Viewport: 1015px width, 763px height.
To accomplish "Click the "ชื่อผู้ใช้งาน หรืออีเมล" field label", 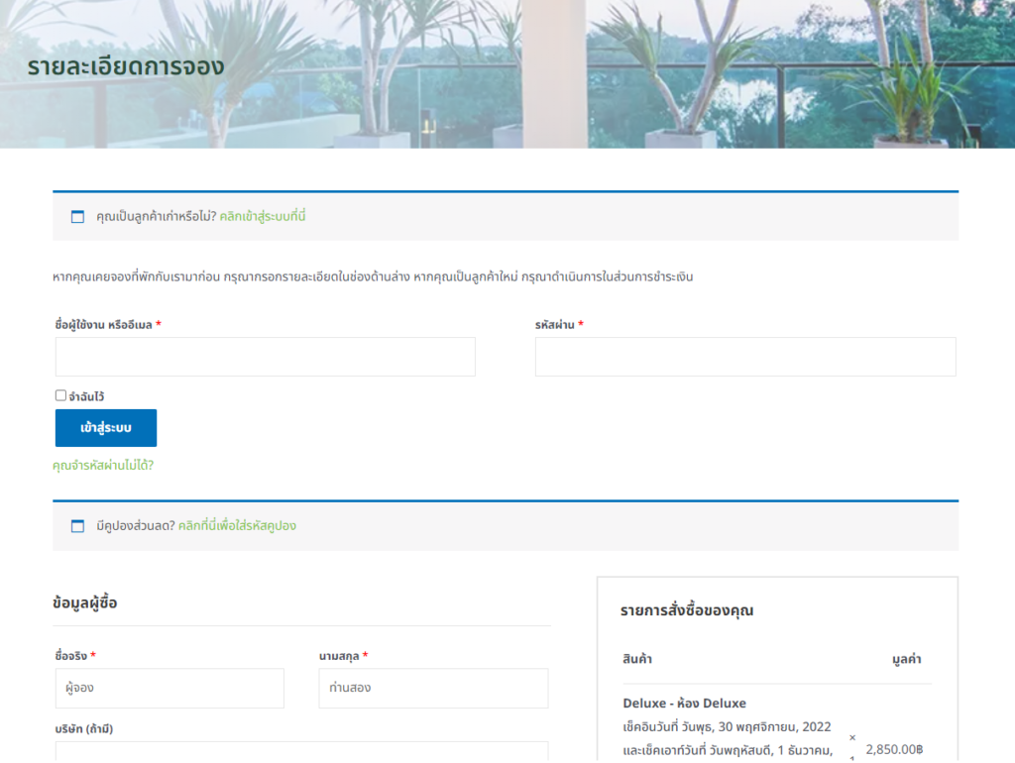I will click(103, 325).
